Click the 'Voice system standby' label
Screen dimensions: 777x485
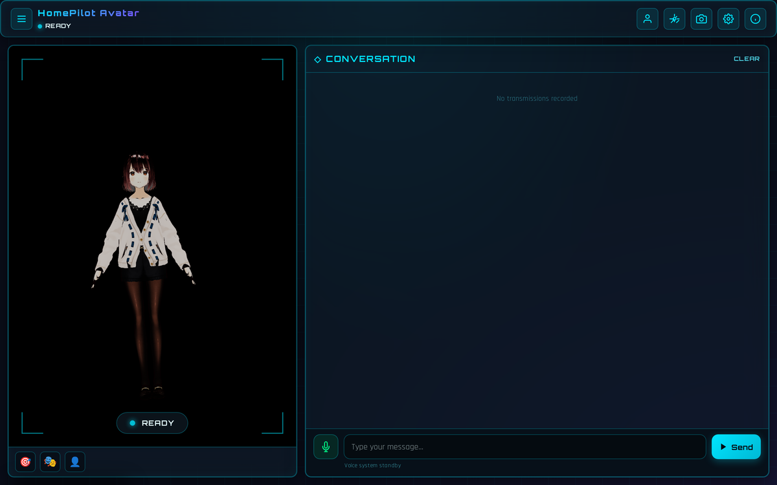(372, 466)
